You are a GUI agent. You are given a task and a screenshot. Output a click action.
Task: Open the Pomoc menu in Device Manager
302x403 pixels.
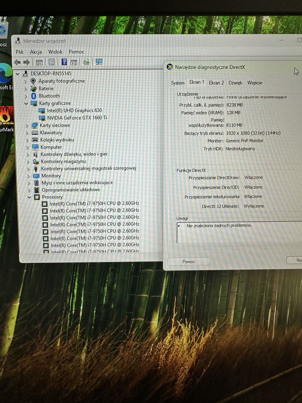pyautogui.click(x=76, y=52)
